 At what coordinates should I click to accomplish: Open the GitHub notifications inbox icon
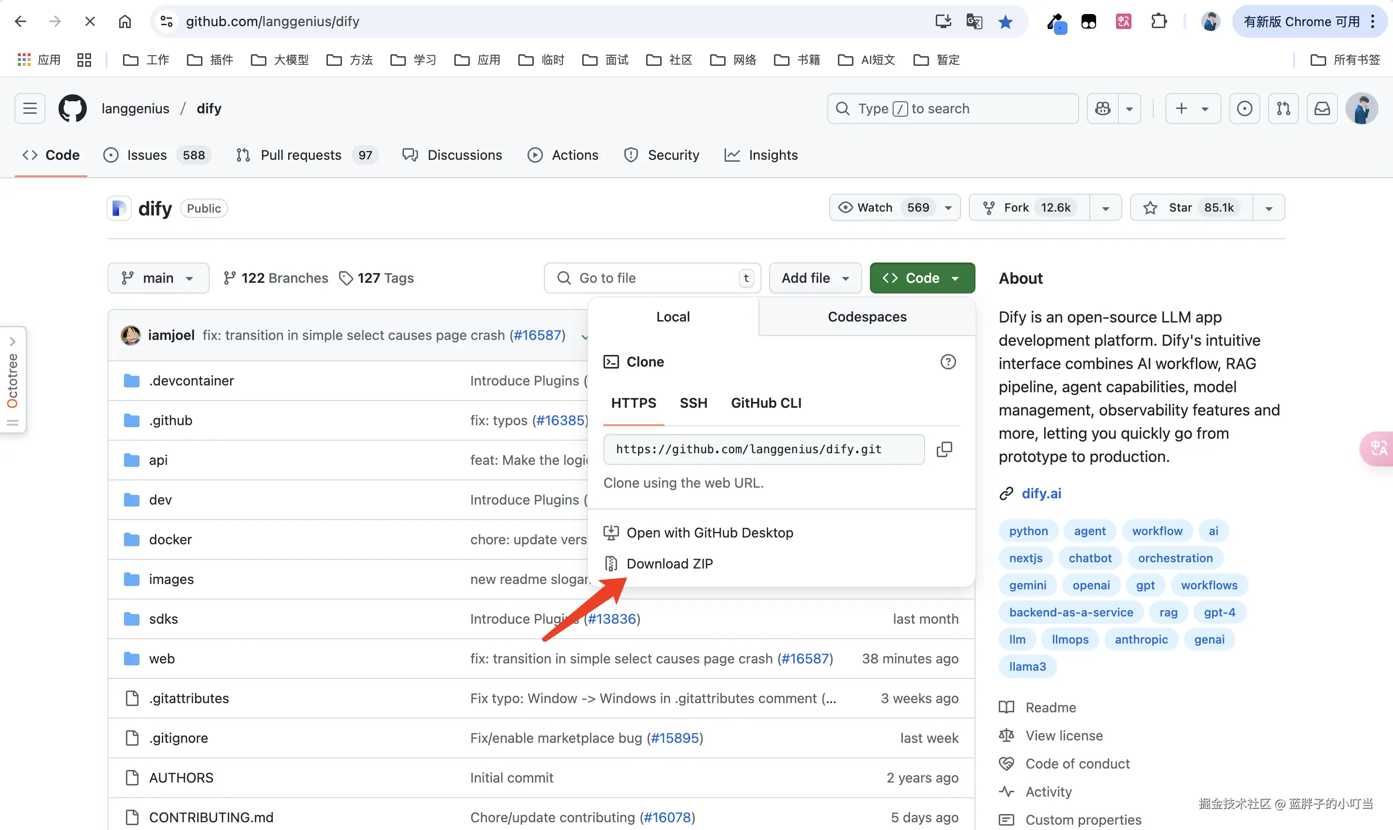1322,108
